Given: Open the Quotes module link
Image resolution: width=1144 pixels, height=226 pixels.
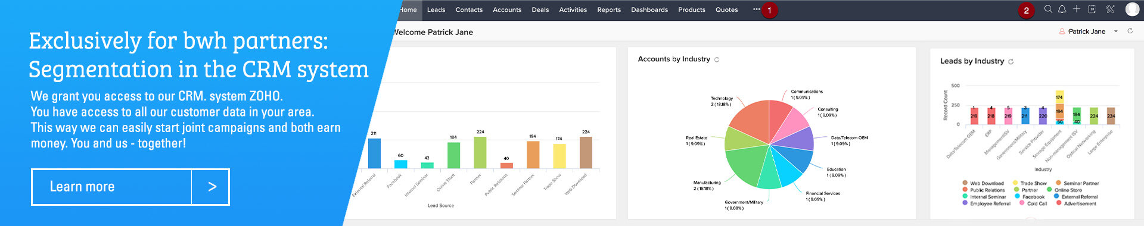Looking at the screenshot, I should (x=726, y=10).
